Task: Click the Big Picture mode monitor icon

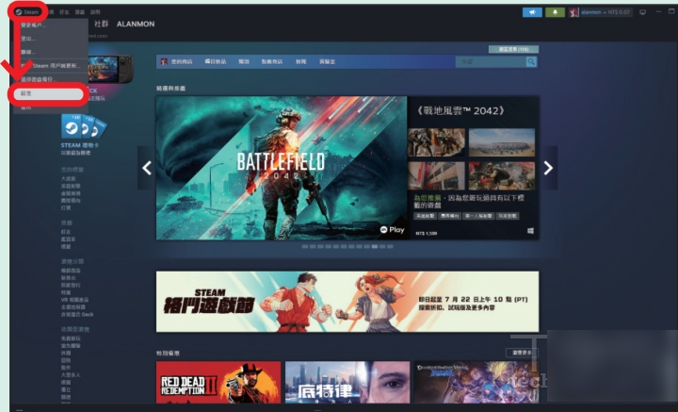Action: click(x=642, y=12)
